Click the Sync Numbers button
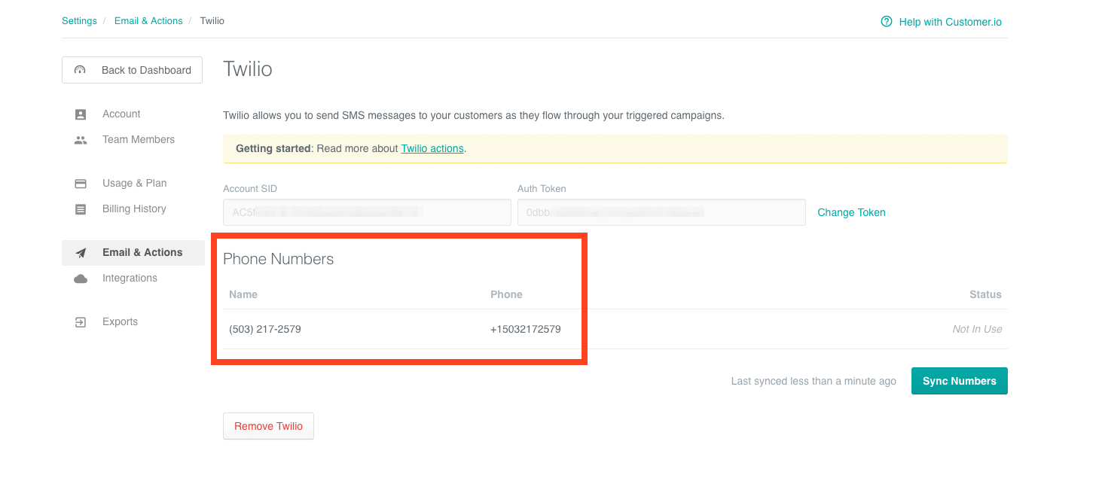 (x=959, y=381)
